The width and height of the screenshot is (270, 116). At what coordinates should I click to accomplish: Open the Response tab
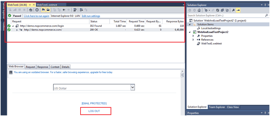(43, 67)
